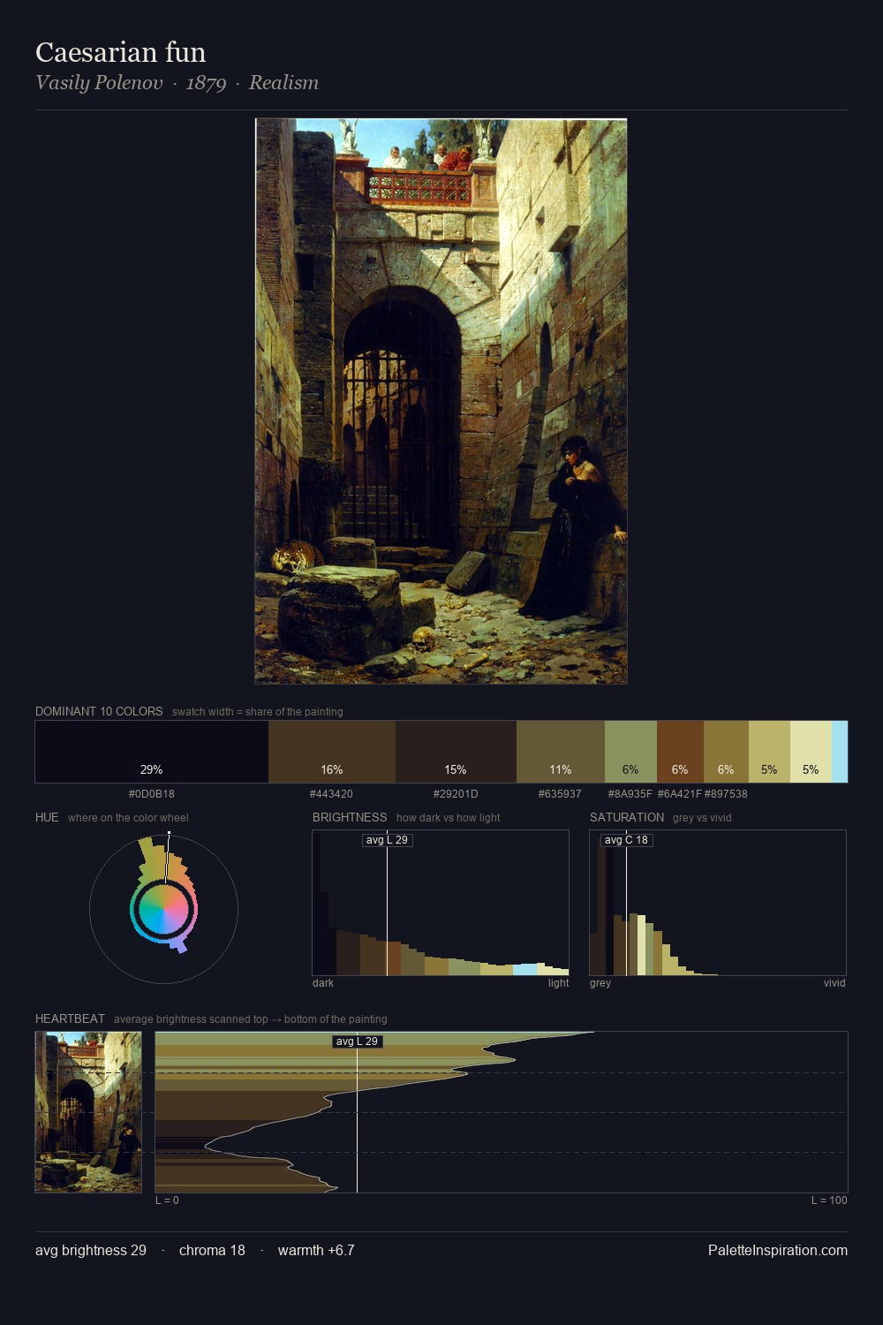Click the year "1879" in the subtitle
883x1325 pixels.
[206, 83]
